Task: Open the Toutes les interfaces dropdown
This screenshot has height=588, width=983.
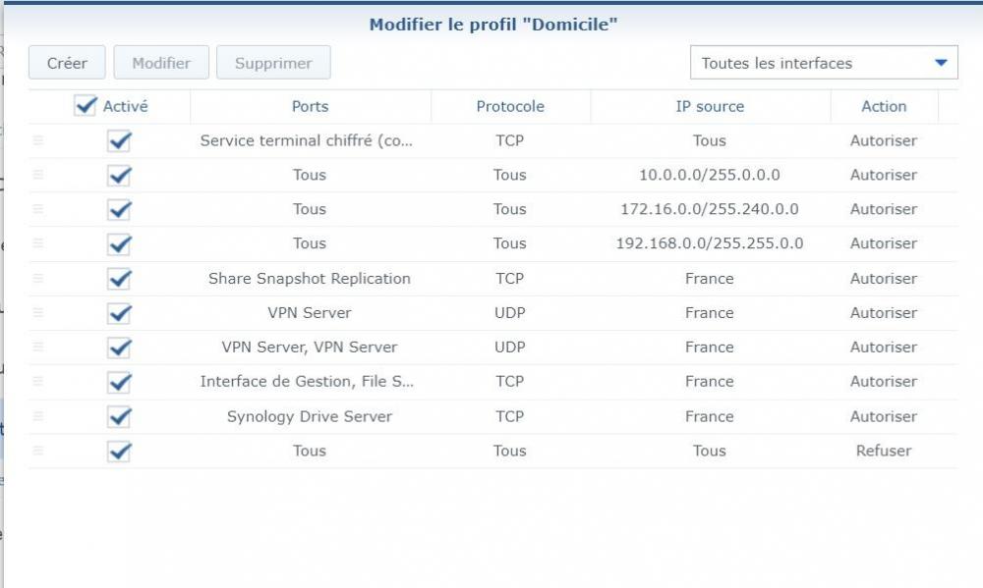Action: (x=823, y=63)
